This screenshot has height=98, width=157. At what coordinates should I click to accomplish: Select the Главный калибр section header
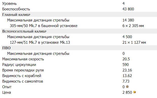click(79, 15)
